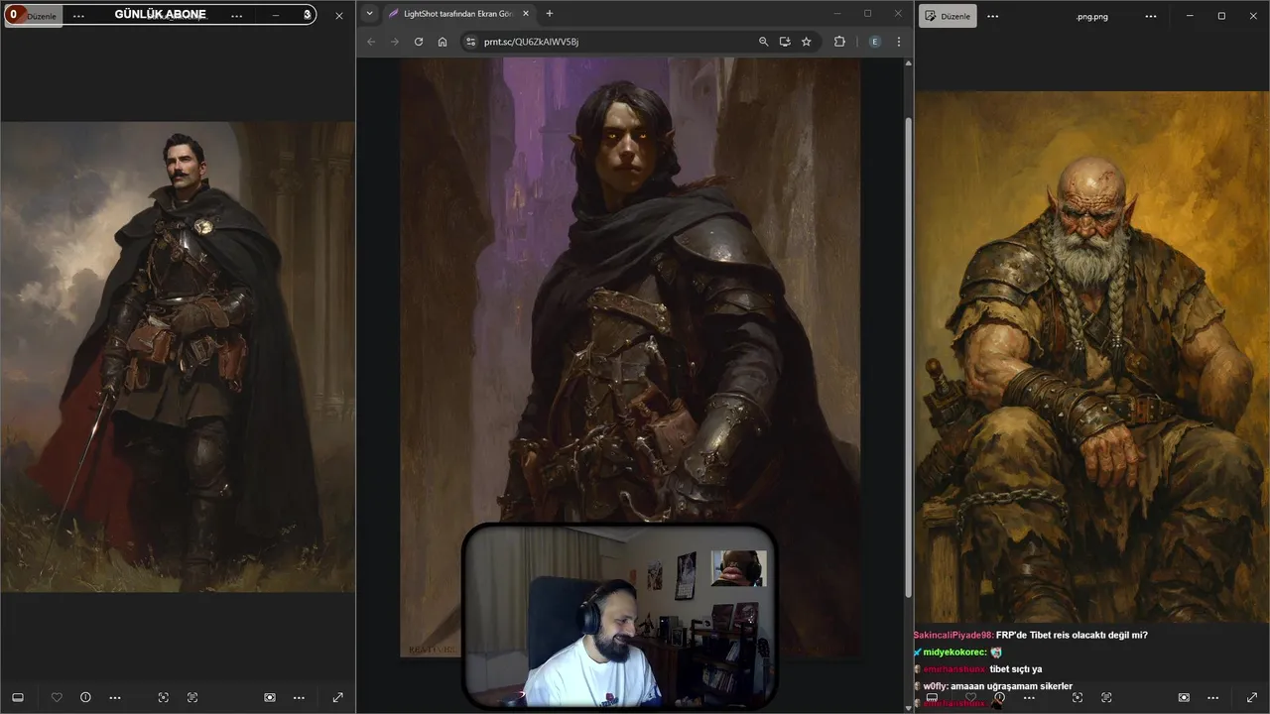Show file info in the .png.png viewer
The image size is (1270, 714).
999,698
